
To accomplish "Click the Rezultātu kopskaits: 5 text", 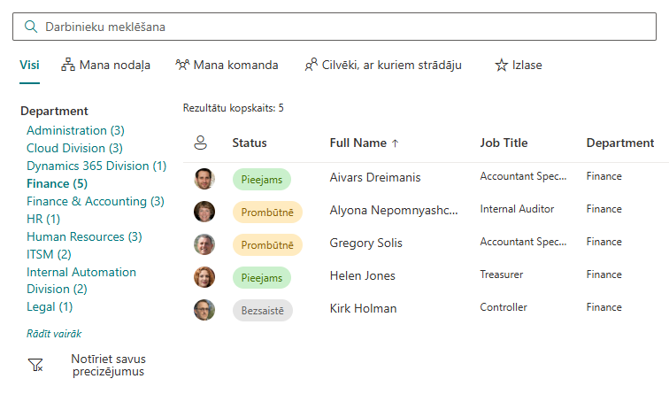I will pos(234,108).
